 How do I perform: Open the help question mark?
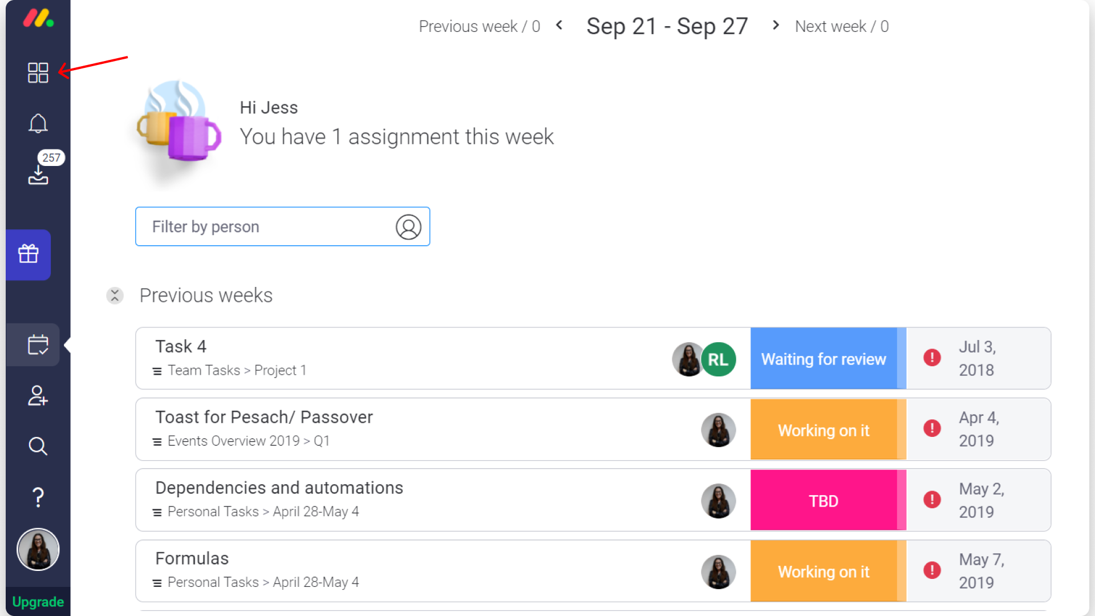[38, 497]
